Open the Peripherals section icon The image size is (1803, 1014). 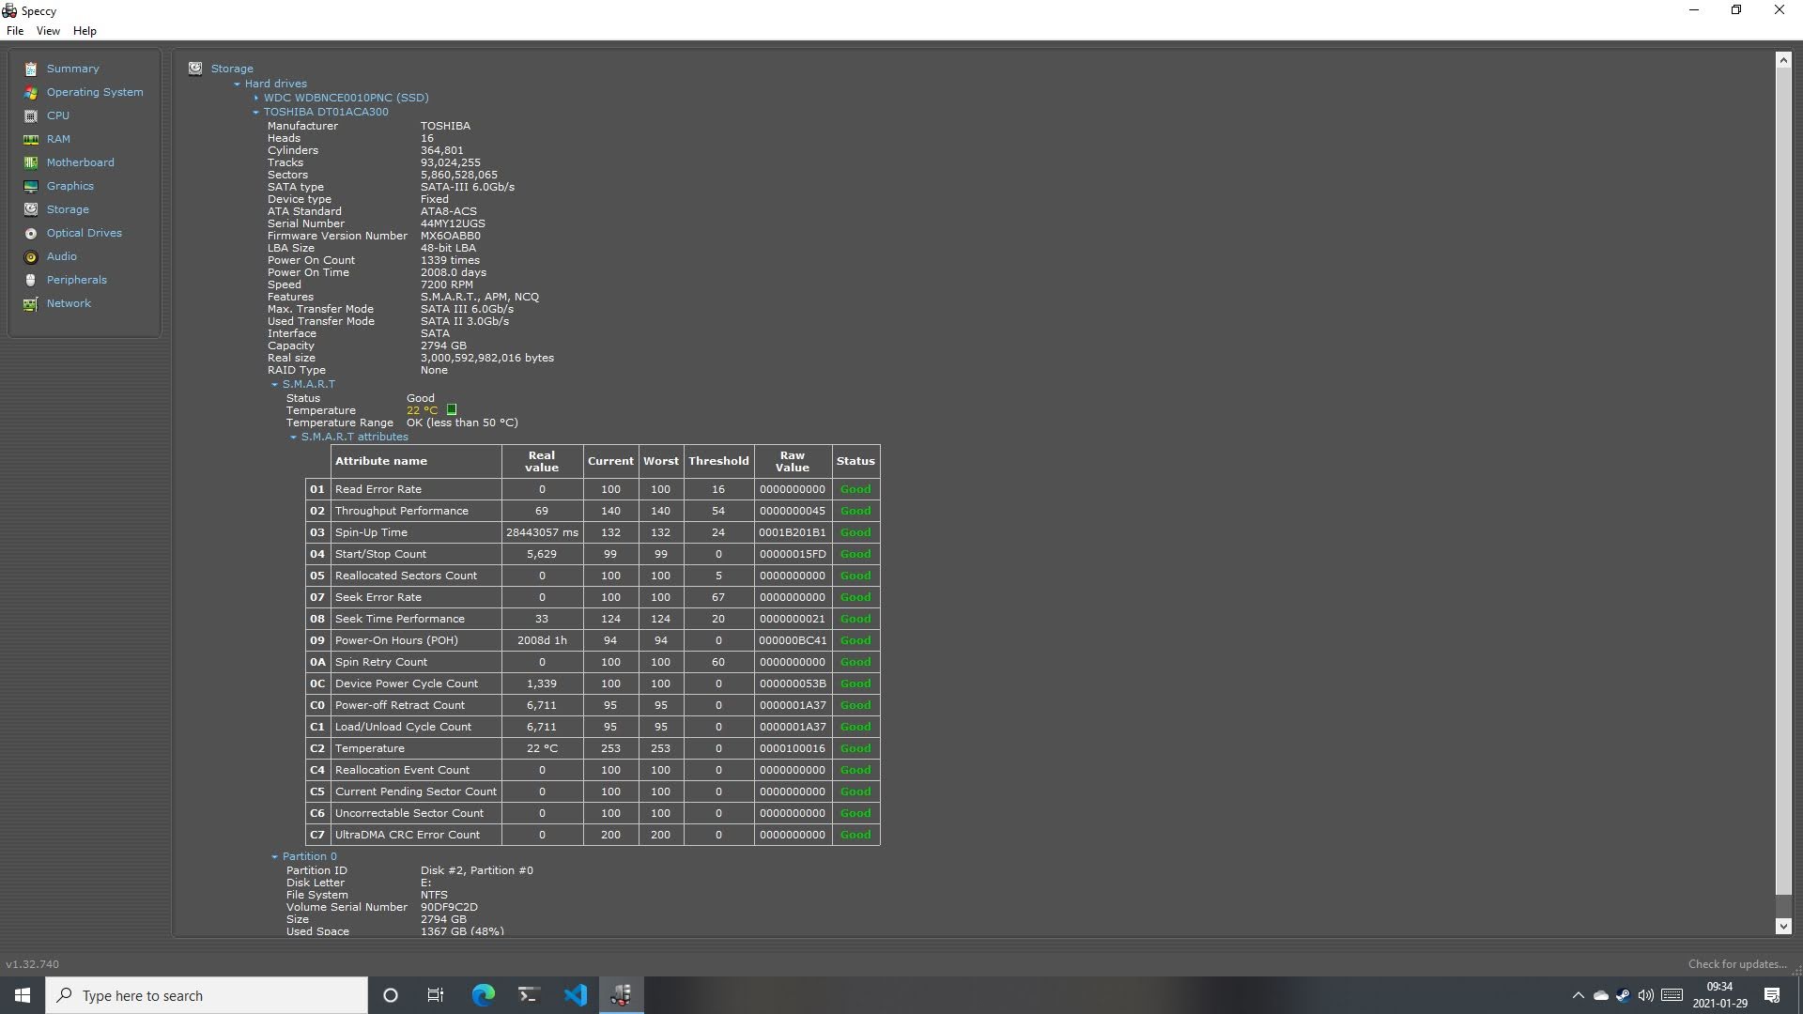click(x=31, y=280)
